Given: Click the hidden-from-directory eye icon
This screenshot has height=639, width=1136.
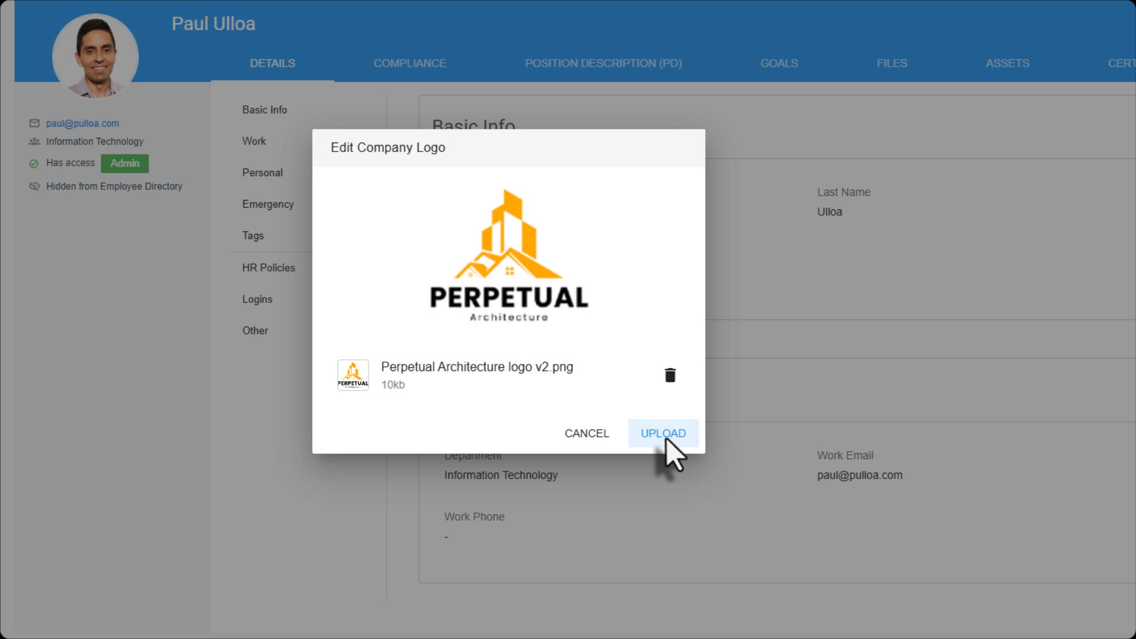Looking at the screenshot, I should (x=34, y=186).
